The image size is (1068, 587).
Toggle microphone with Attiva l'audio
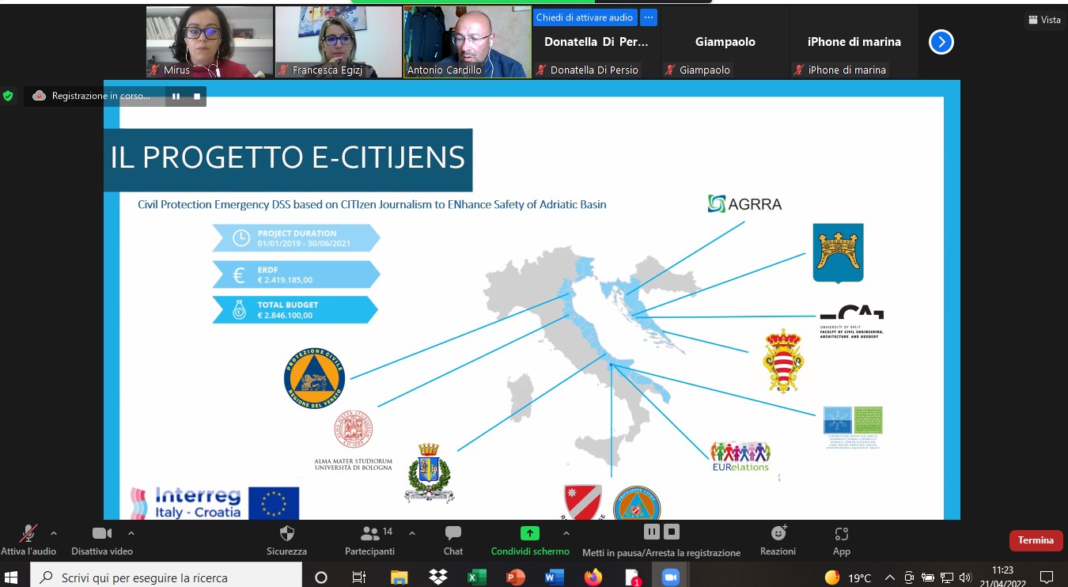point(28,534)
